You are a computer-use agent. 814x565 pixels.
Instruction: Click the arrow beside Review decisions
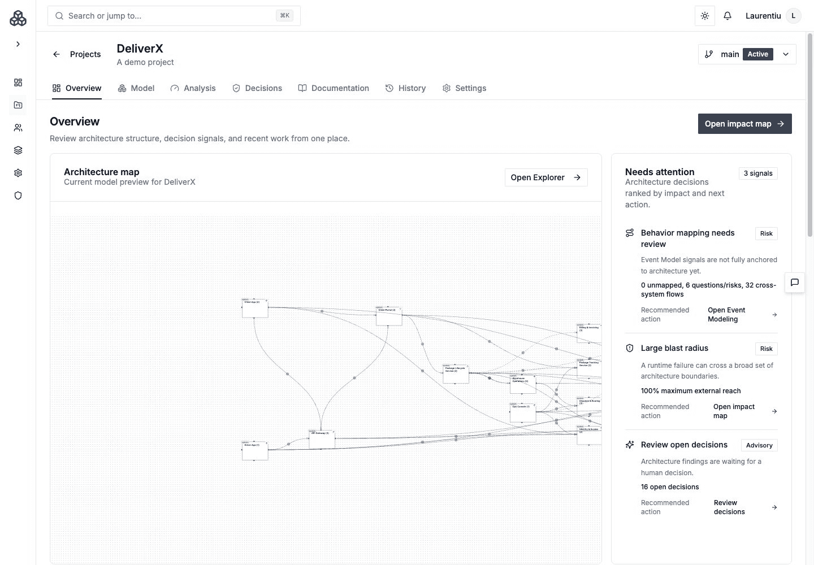click(774, 507)
